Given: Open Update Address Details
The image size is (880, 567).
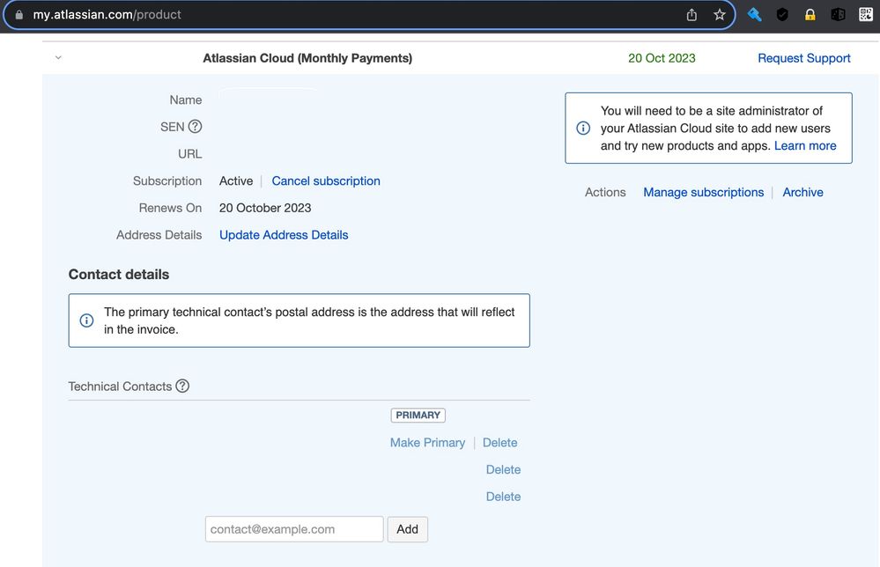Looking at the screenshot, I should coord(284,235).
